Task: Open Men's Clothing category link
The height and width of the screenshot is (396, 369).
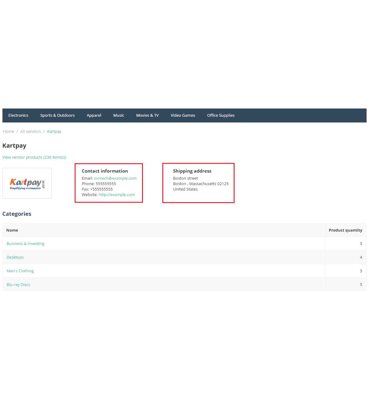Action: tap(20, 271)
